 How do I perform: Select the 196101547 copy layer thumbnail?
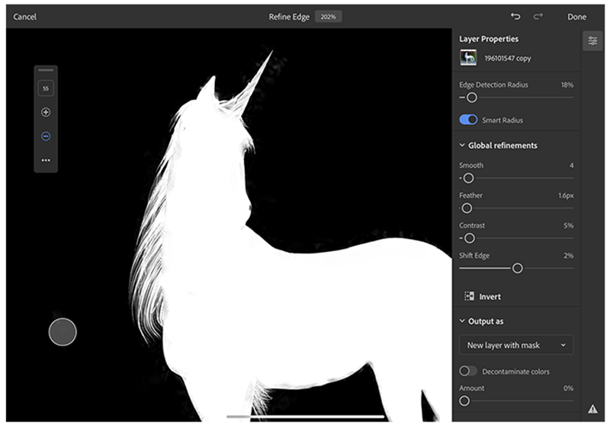coord(468,57)
